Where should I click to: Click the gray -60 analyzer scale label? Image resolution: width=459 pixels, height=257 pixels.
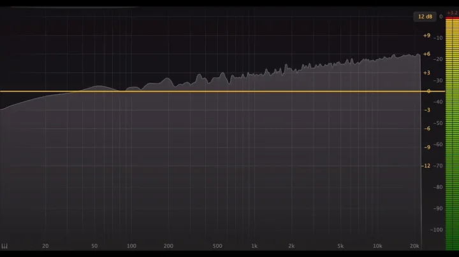[x=438, y=144]
